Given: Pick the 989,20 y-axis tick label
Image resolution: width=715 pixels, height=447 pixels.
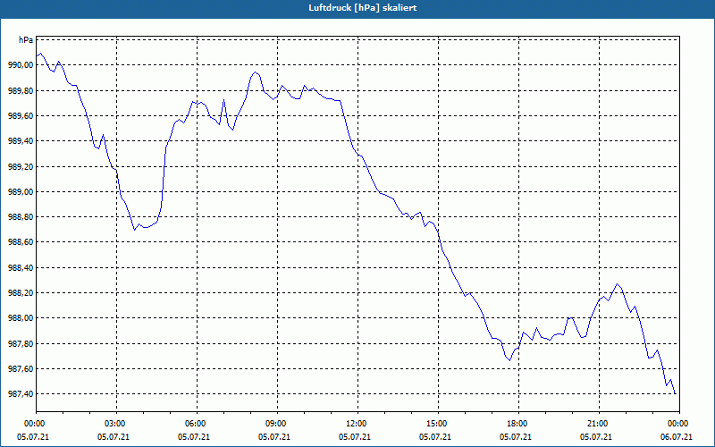Looking at the screenshot, I should click(21, 166).
